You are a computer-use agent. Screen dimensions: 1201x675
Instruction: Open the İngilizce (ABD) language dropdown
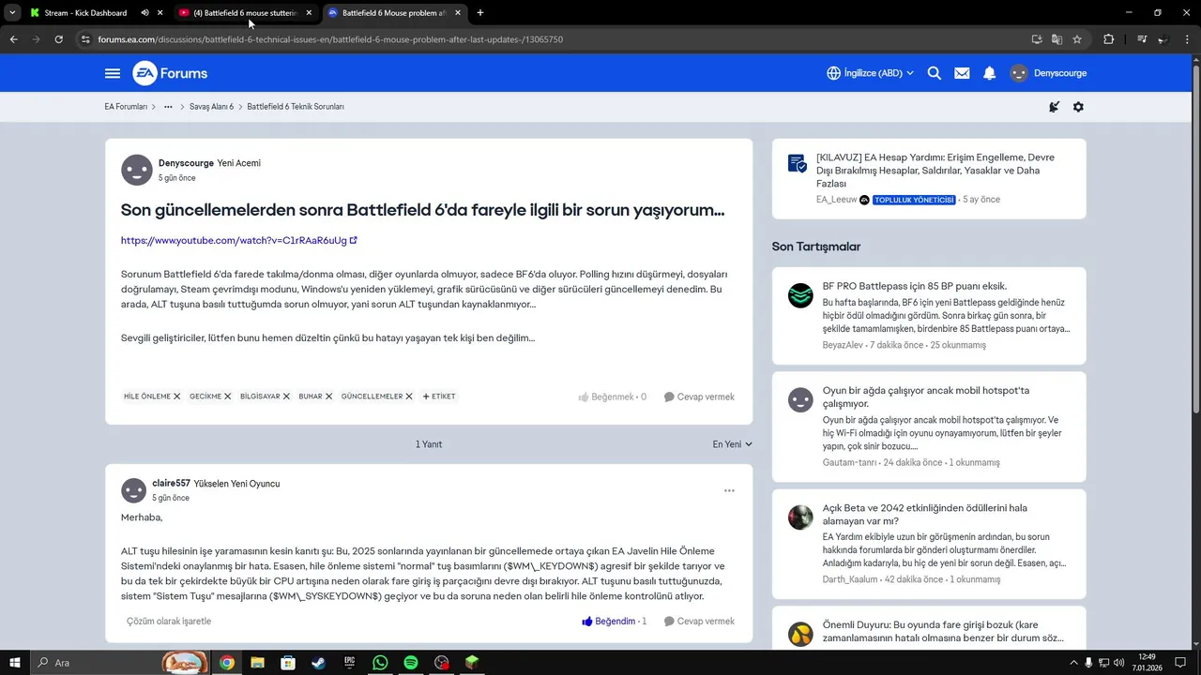pos(870,73)
